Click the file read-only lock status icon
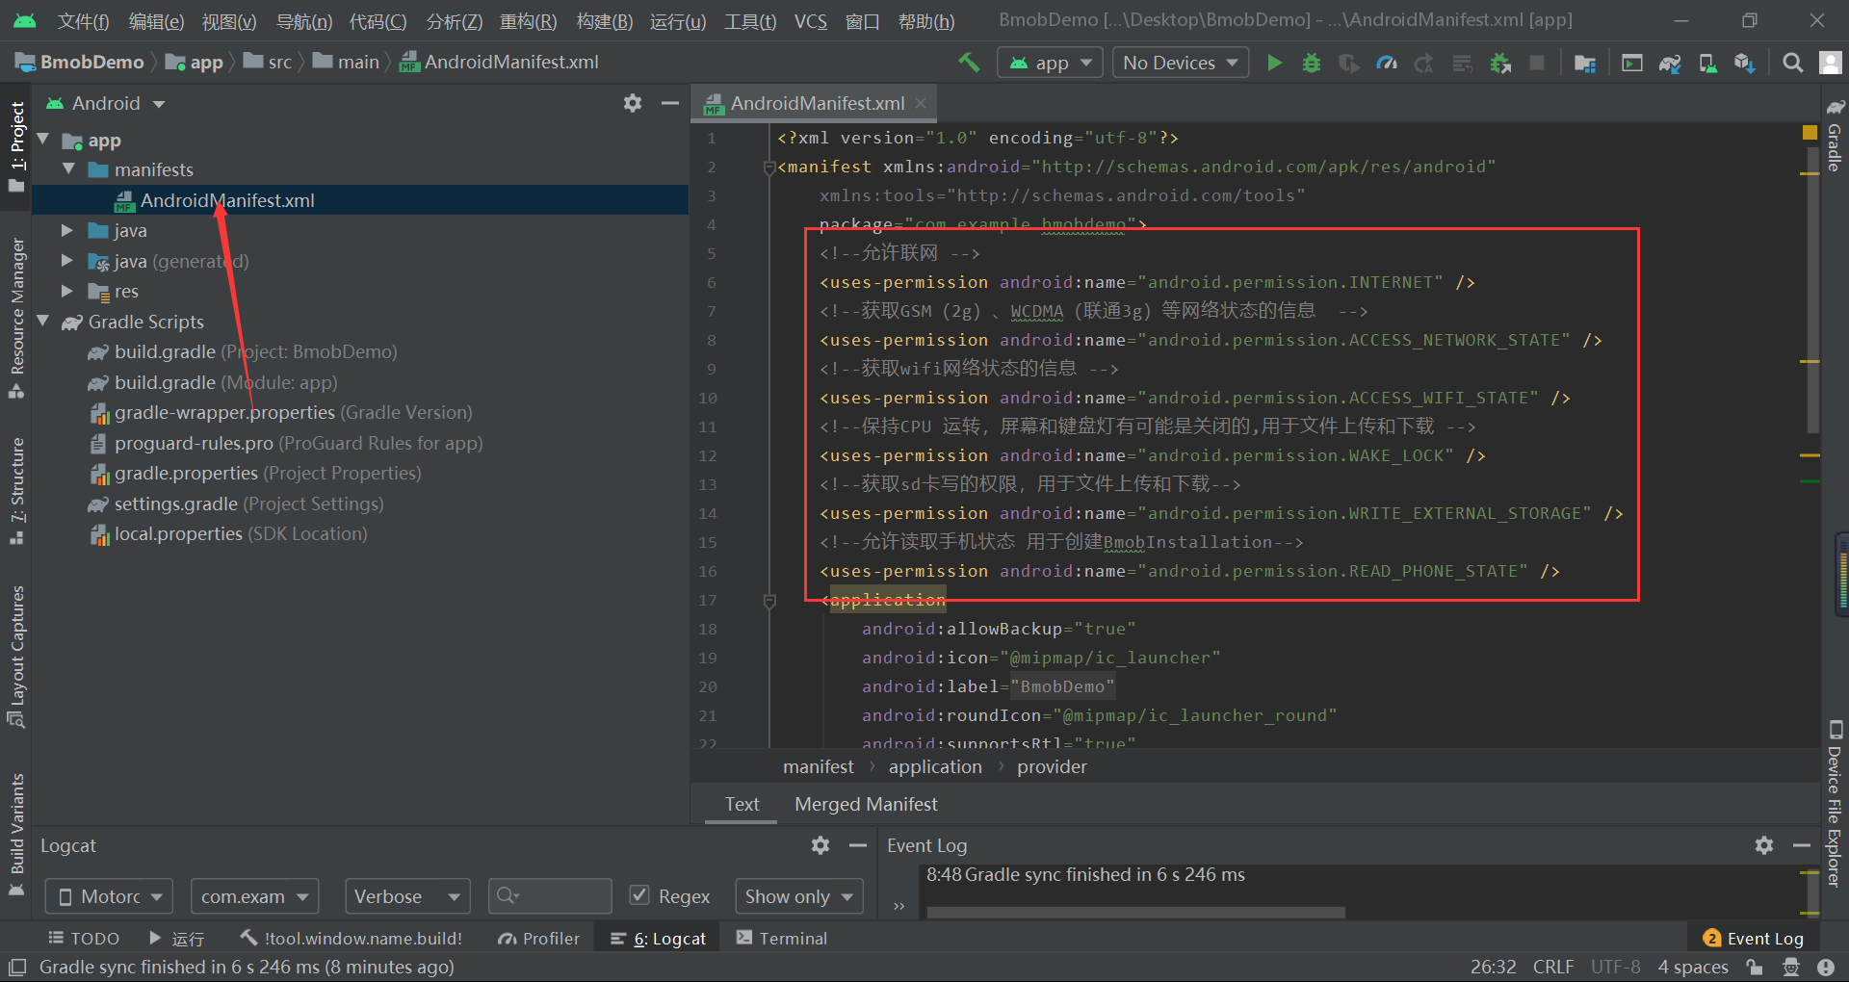Screen dimensions: 1849x982 (1754, 967)
